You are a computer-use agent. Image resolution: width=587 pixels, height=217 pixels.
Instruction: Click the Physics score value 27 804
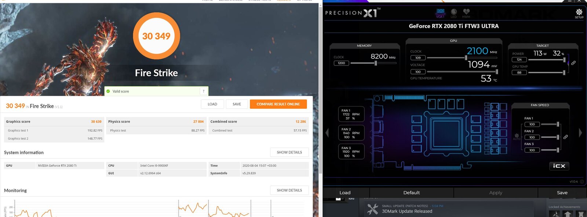click(198, 122)
